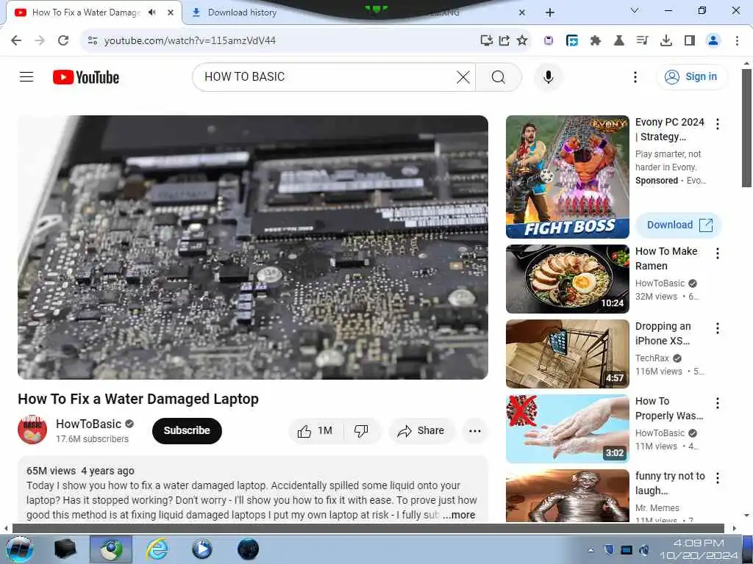
Task: Dislike the video with the thumbs-down icon
Action: coord(361,430)
